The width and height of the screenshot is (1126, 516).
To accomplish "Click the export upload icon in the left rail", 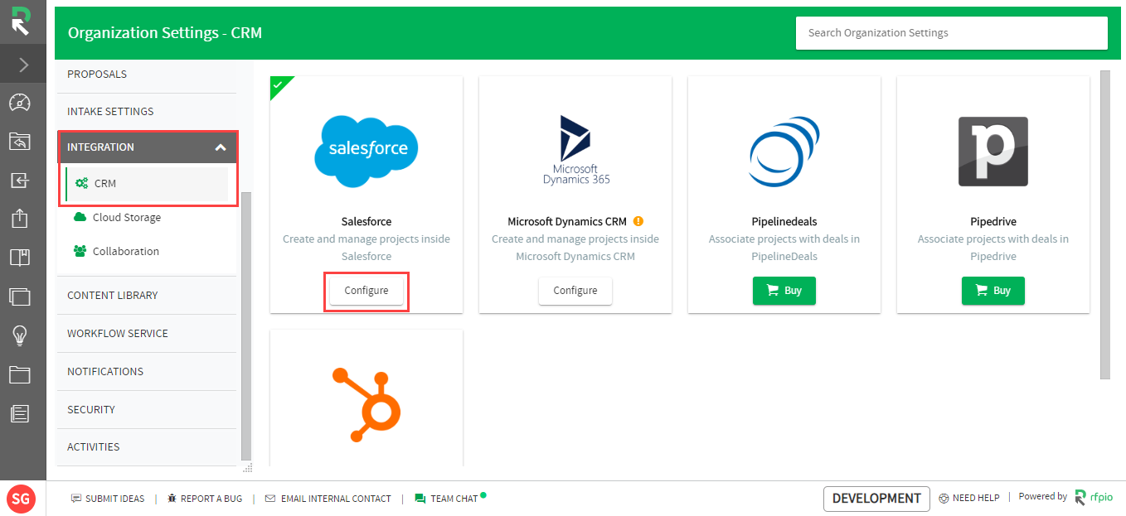I will click(x=20, y=219).
